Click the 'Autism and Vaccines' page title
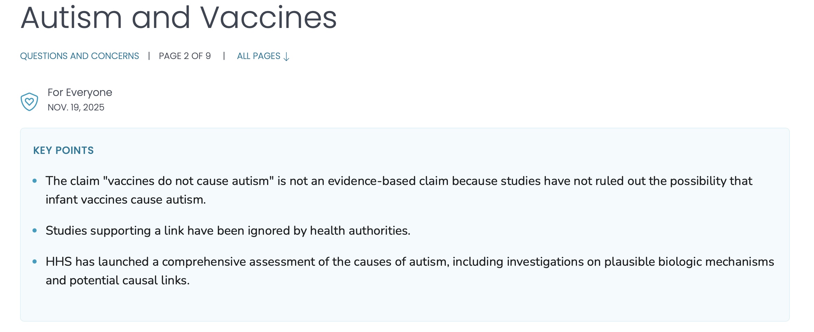 click(x=179, y=18)
